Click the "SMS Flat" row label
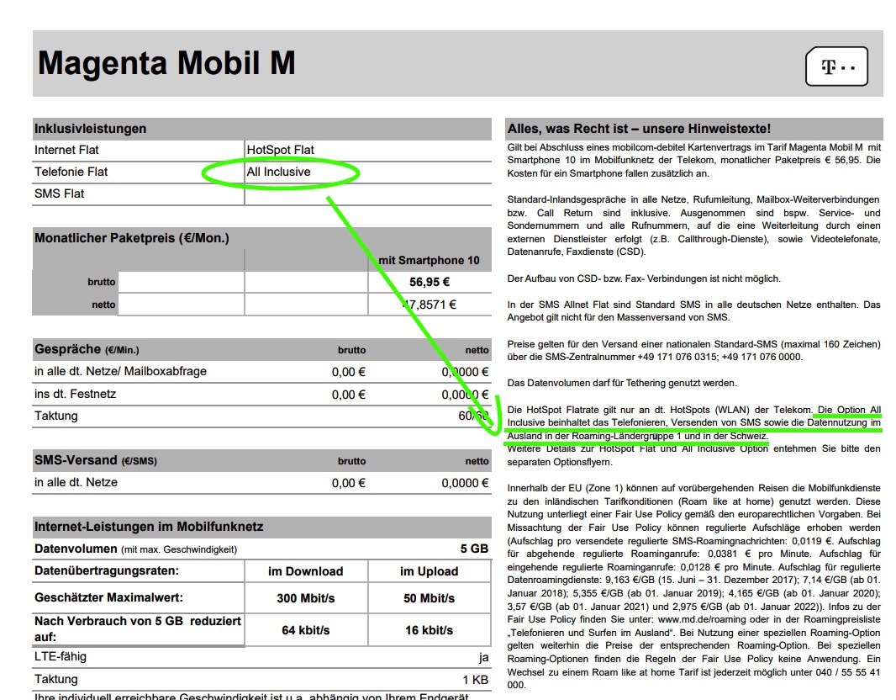The image size is (896, 700). (x=59, y=194)
